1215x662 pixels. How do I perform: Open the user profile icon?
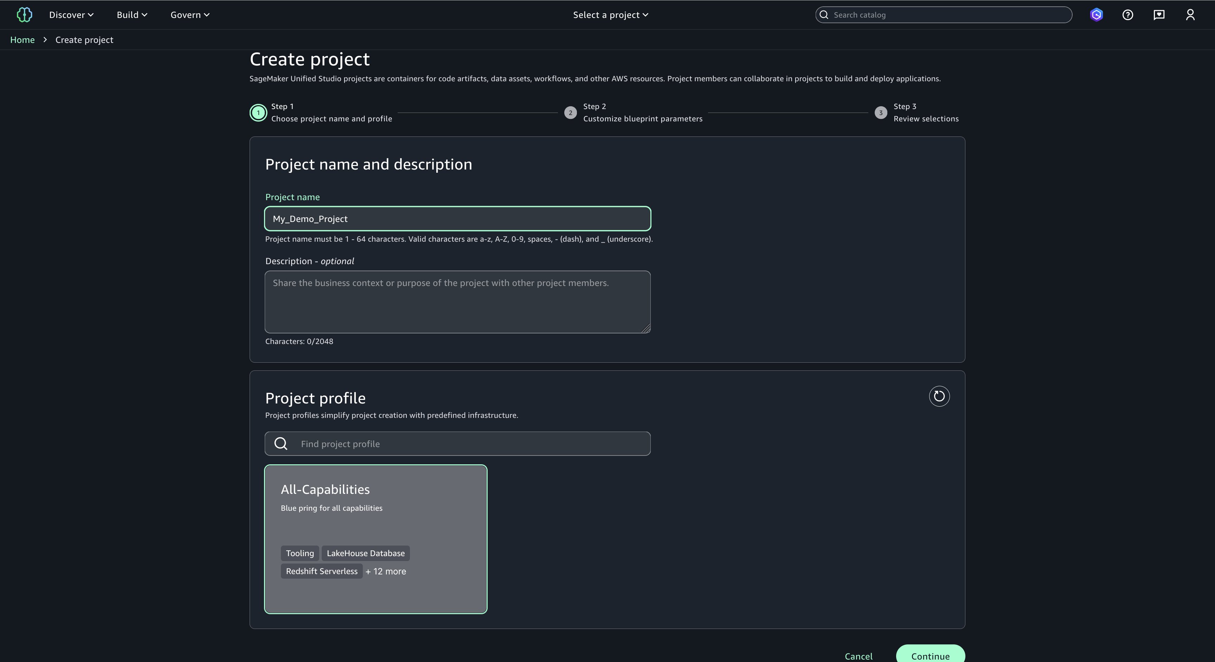click(x=1190, y=15)
